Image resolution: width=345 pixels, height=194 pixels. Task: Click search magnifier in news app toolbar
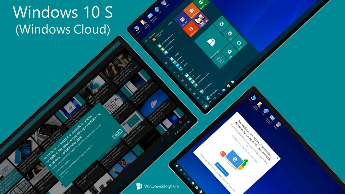[174, 127]
